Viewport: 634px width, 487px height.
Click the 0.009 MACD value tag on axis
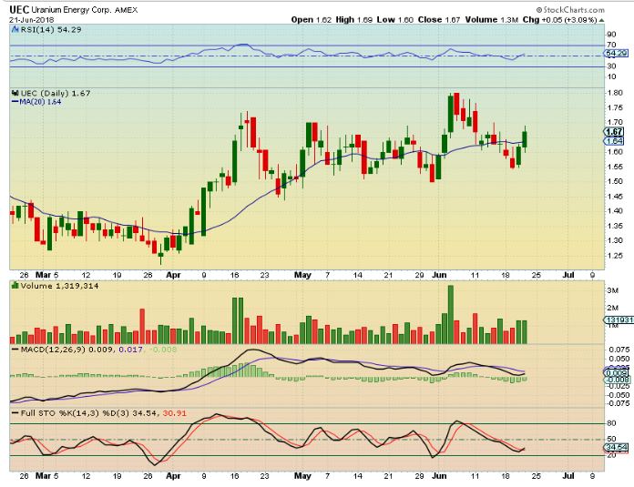tap(616, 372)
